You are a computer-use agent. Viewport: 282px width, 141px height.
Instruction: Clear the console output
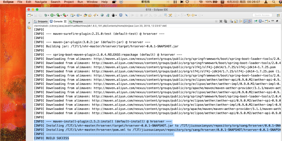[x=231, y=21]
